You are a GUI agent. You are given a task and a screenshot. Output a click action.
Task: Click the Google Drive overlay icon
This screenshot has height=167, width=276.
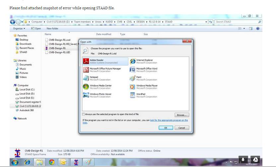coord(255,160)
